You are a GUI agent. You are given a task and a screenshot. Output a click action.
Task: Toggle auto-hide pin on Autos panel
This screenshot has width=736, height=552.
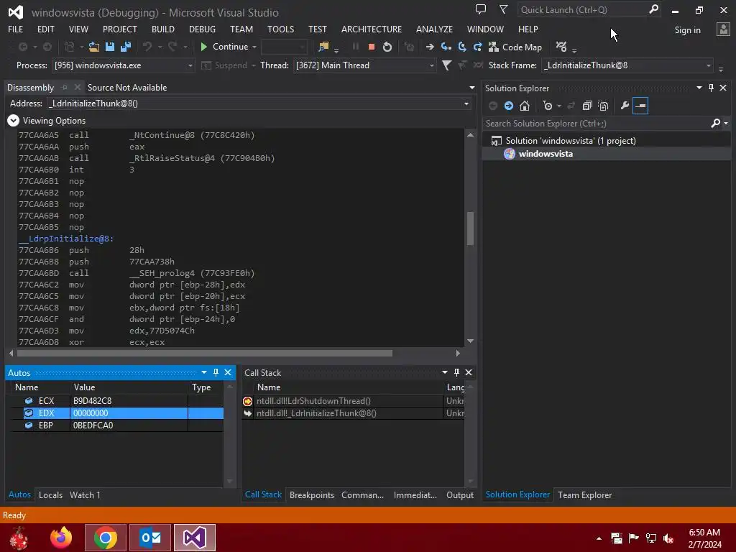point(216,372)
